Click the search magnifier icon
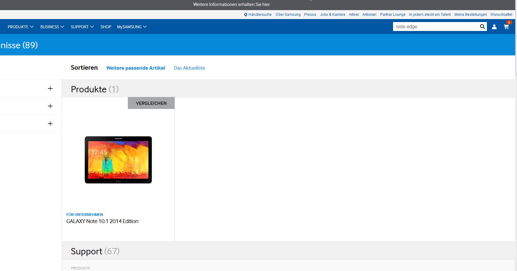The height and width of the screenshot is (271, 517). (482, 27)
